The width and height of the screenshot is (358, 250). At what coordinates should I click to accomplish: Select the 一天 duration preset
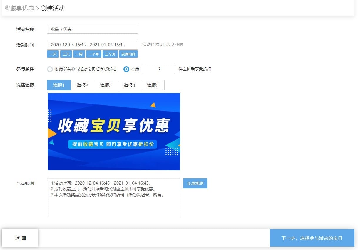53,54
